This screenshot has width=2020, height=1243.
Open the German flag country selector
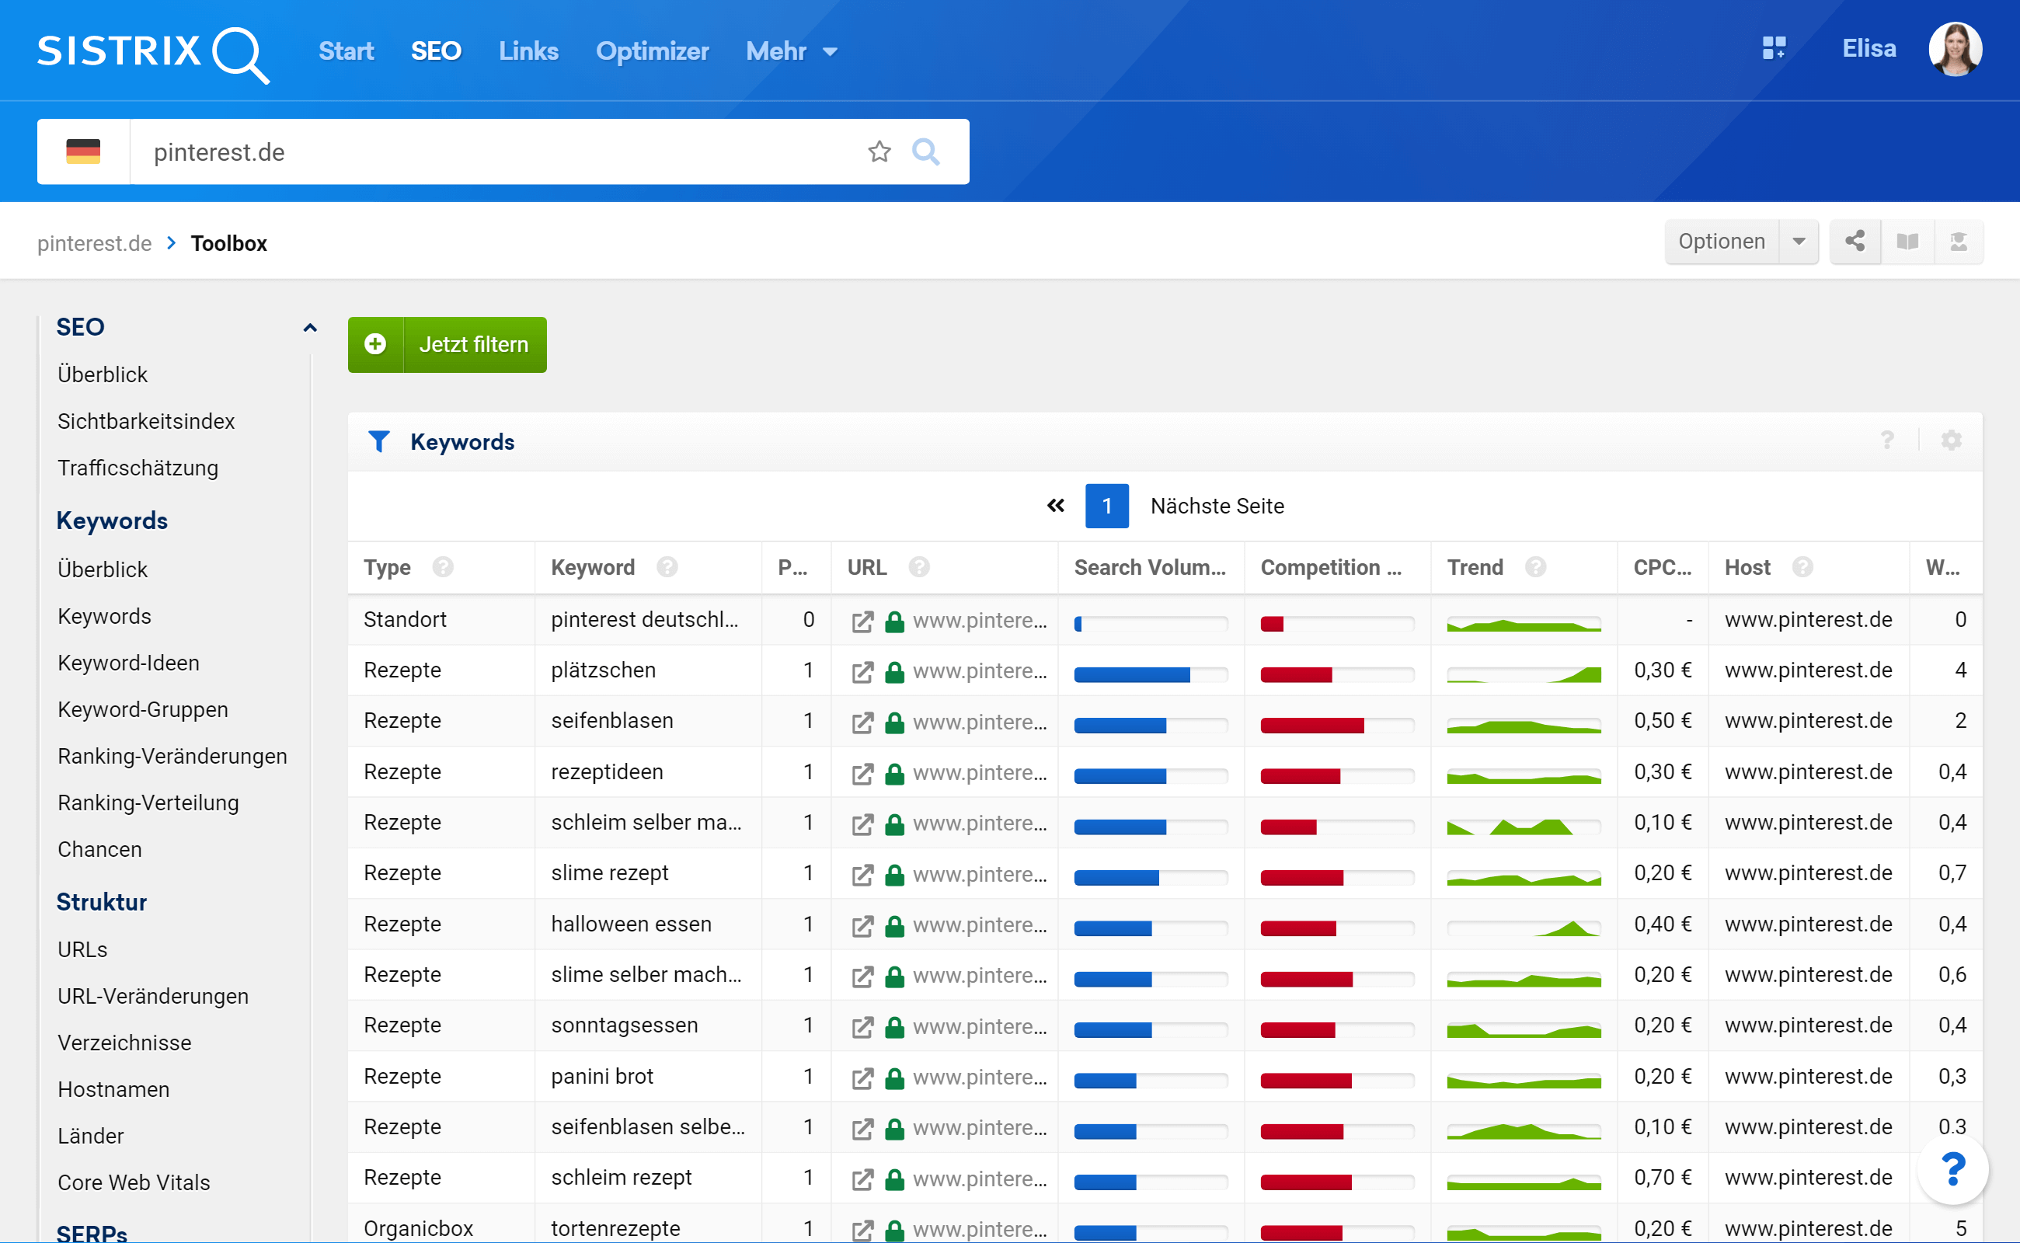coord(83,151)
